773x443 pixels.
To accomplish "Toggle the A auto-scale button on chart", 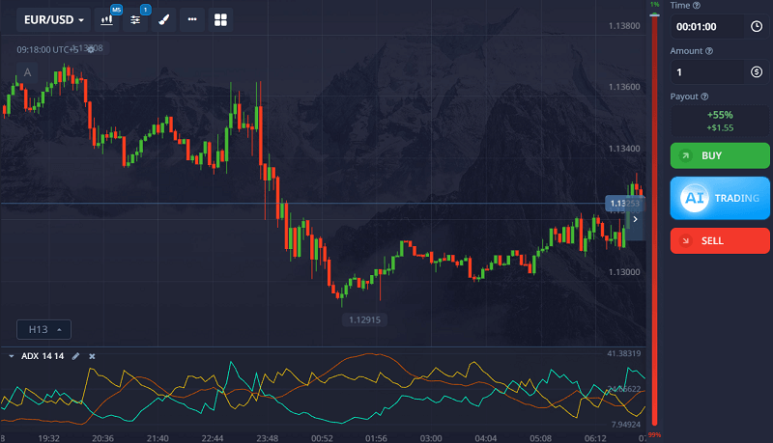I will coord(27,72).
